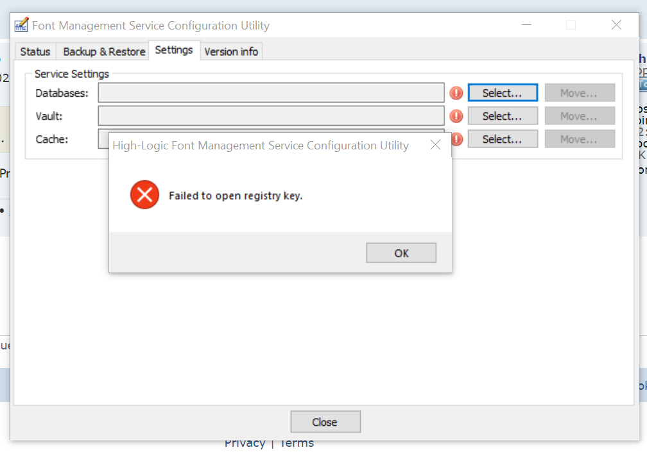647x452 pixels.
Task: Click Select button for Vault
Action: [x=503, y=116]
